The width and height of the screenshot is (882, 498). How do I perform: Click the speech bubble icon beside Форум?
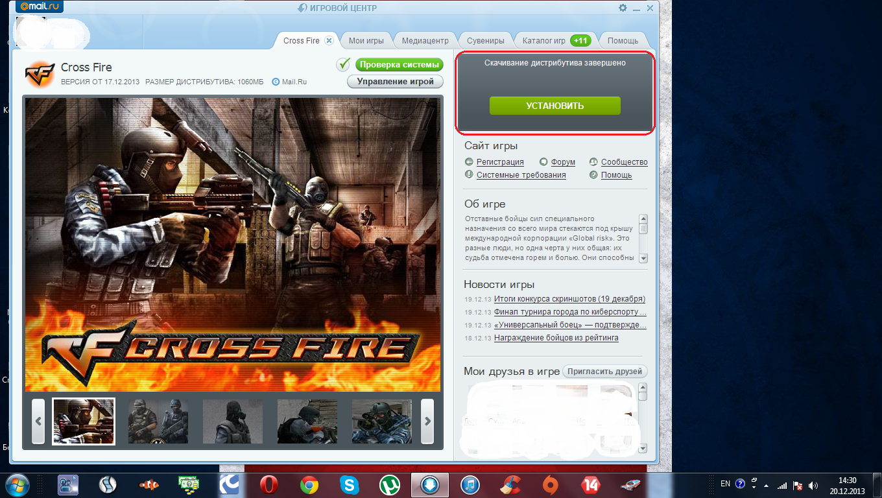point(543,162)
